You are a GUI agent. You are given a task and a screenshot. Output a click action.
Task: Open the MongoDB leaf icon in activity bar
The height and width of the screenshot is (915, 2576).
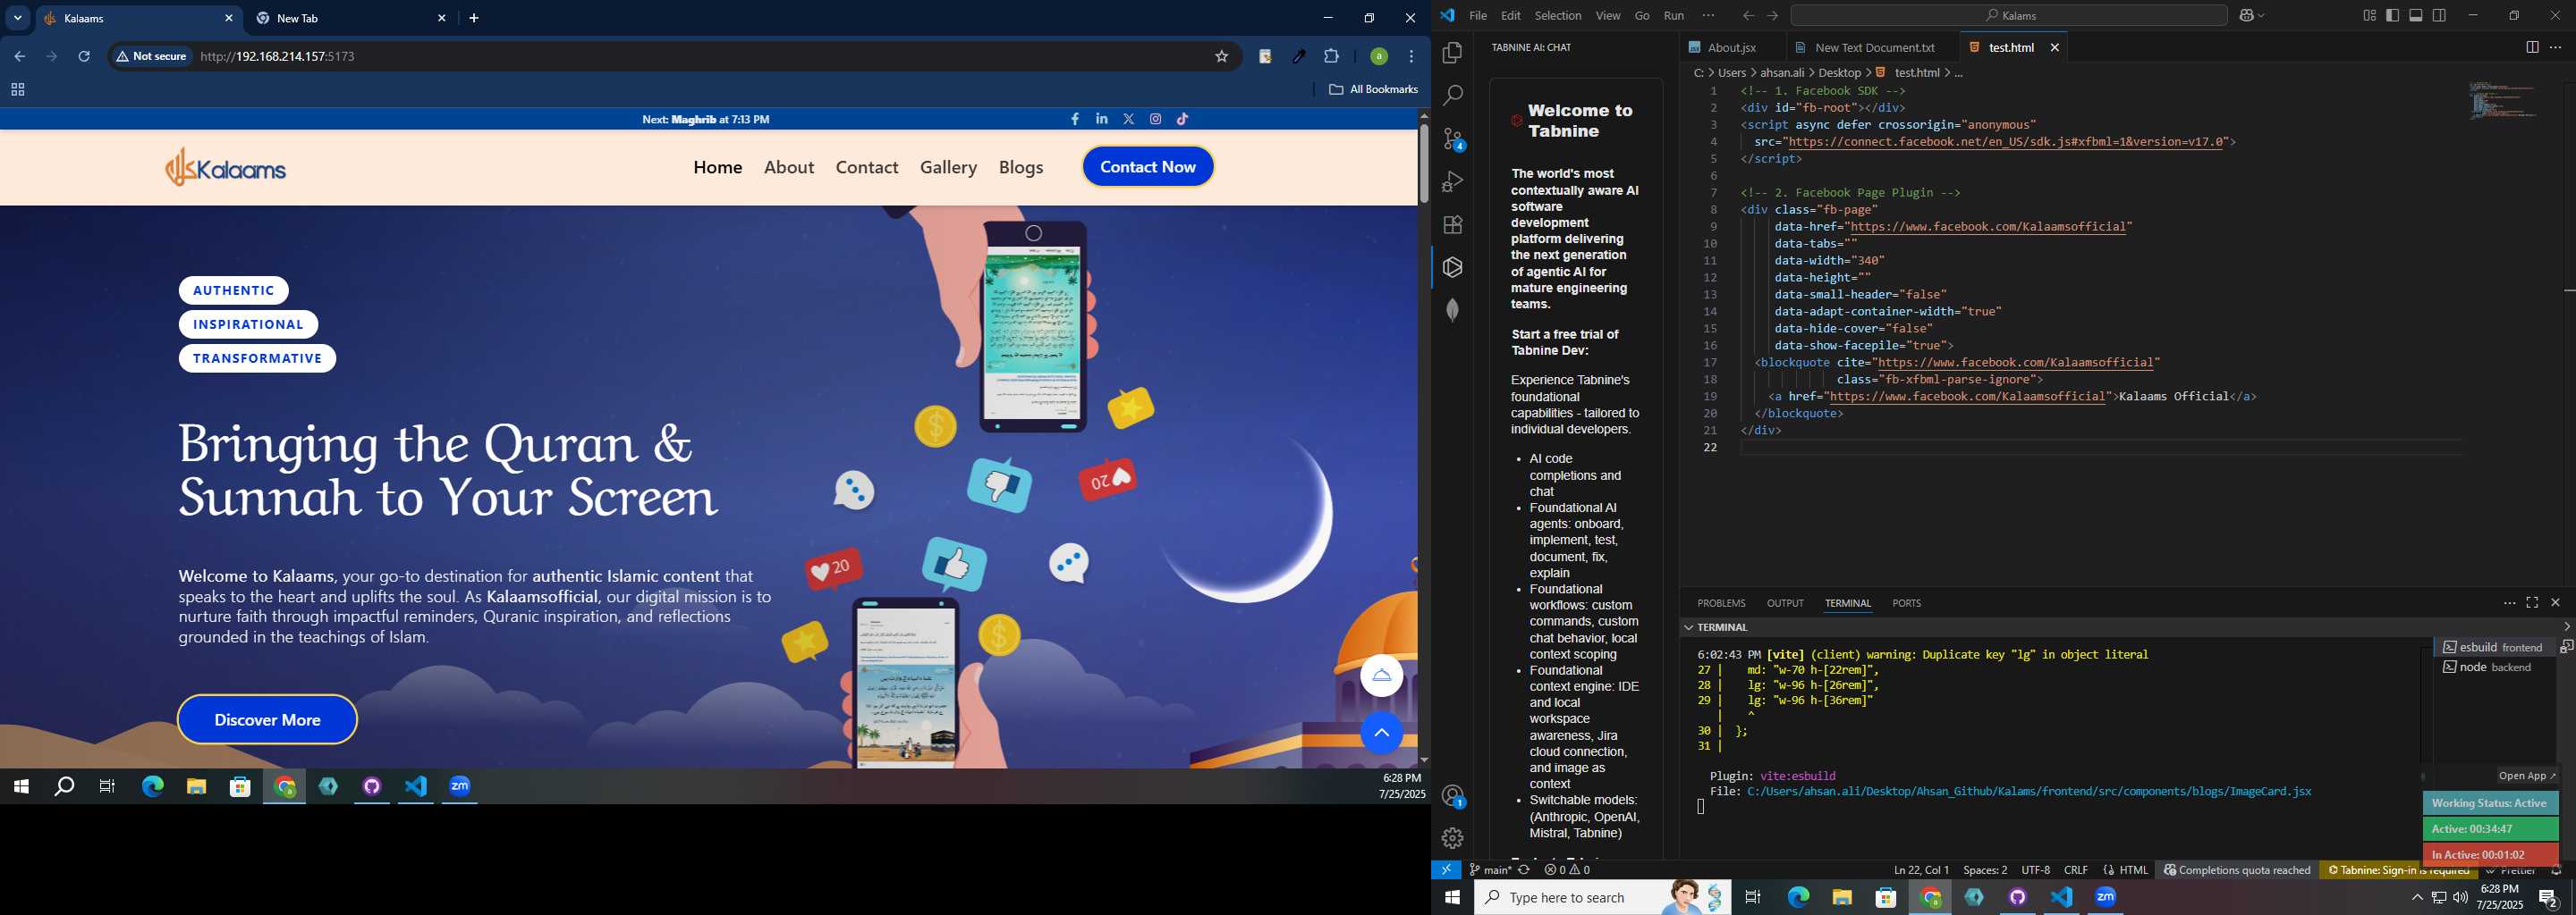coord(1452,311)
